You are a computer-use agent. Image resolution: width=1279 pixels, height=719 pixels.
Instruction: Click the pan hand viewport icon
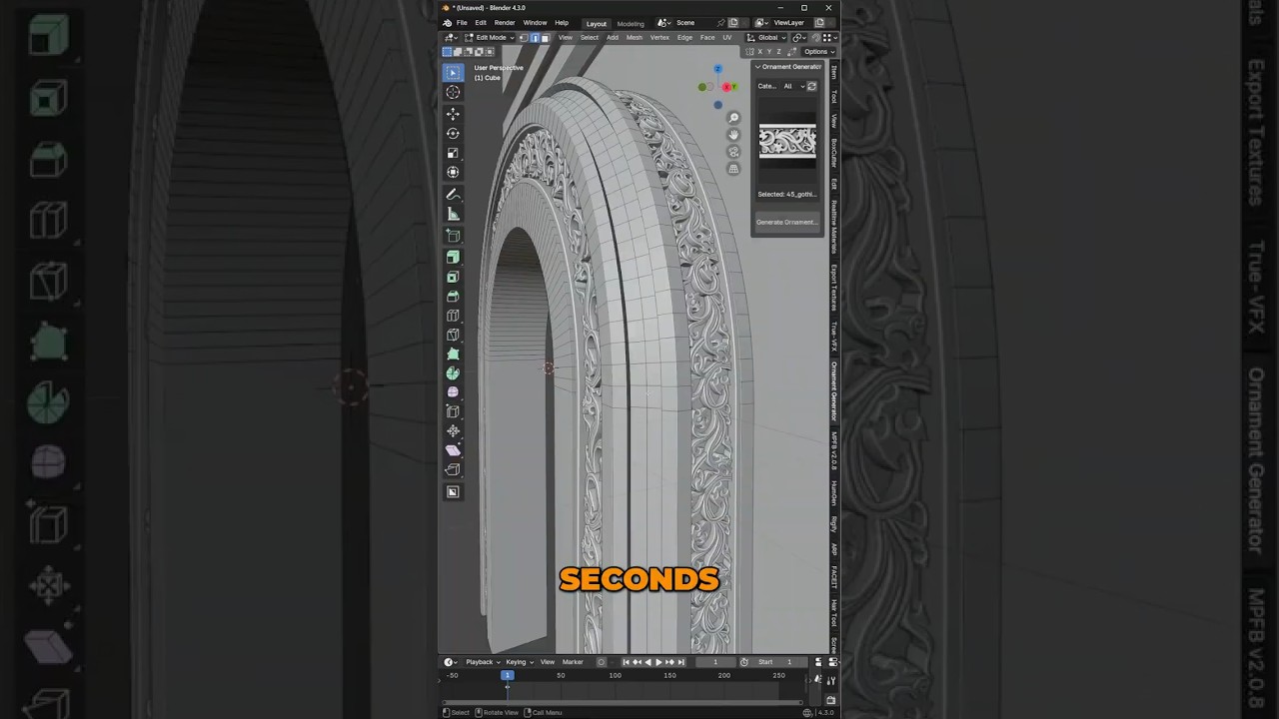tap(733, 135)
